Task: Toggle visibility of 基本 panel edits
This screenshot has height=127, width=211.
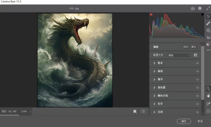Action: (x=197, y=63)
